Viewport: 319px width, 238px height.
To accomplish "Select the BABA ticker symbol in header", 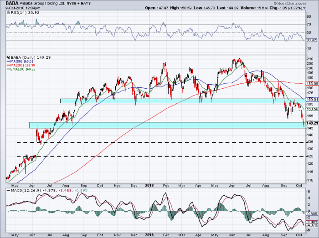I will point(12,3).
